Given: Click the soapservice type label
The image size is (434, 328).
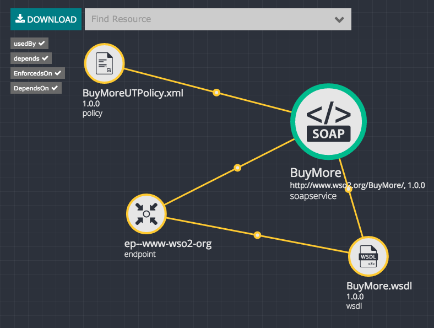Looking at the screenshot, I should click(313, 196).
